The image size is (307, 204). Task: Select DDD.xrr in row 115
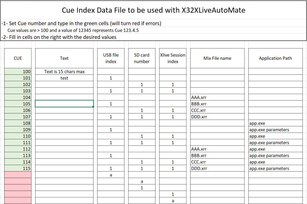[217, 168]
